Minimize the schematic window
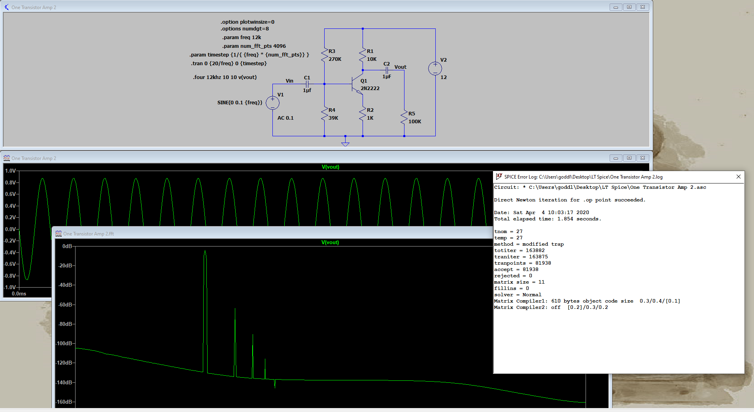This screenshot has height=412, width=754. click(616, 7)
